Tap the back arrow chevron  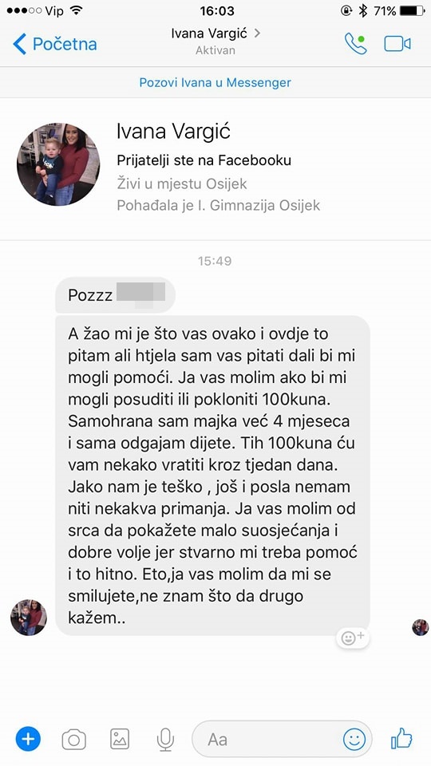point(19,44)
